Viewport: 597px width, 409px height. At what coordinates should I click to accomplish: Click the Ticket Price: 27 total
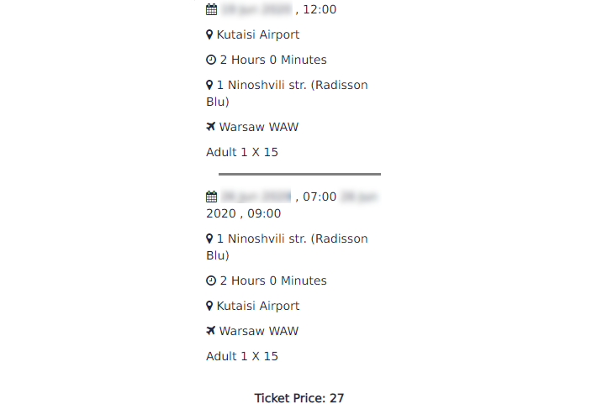point(299,398)
